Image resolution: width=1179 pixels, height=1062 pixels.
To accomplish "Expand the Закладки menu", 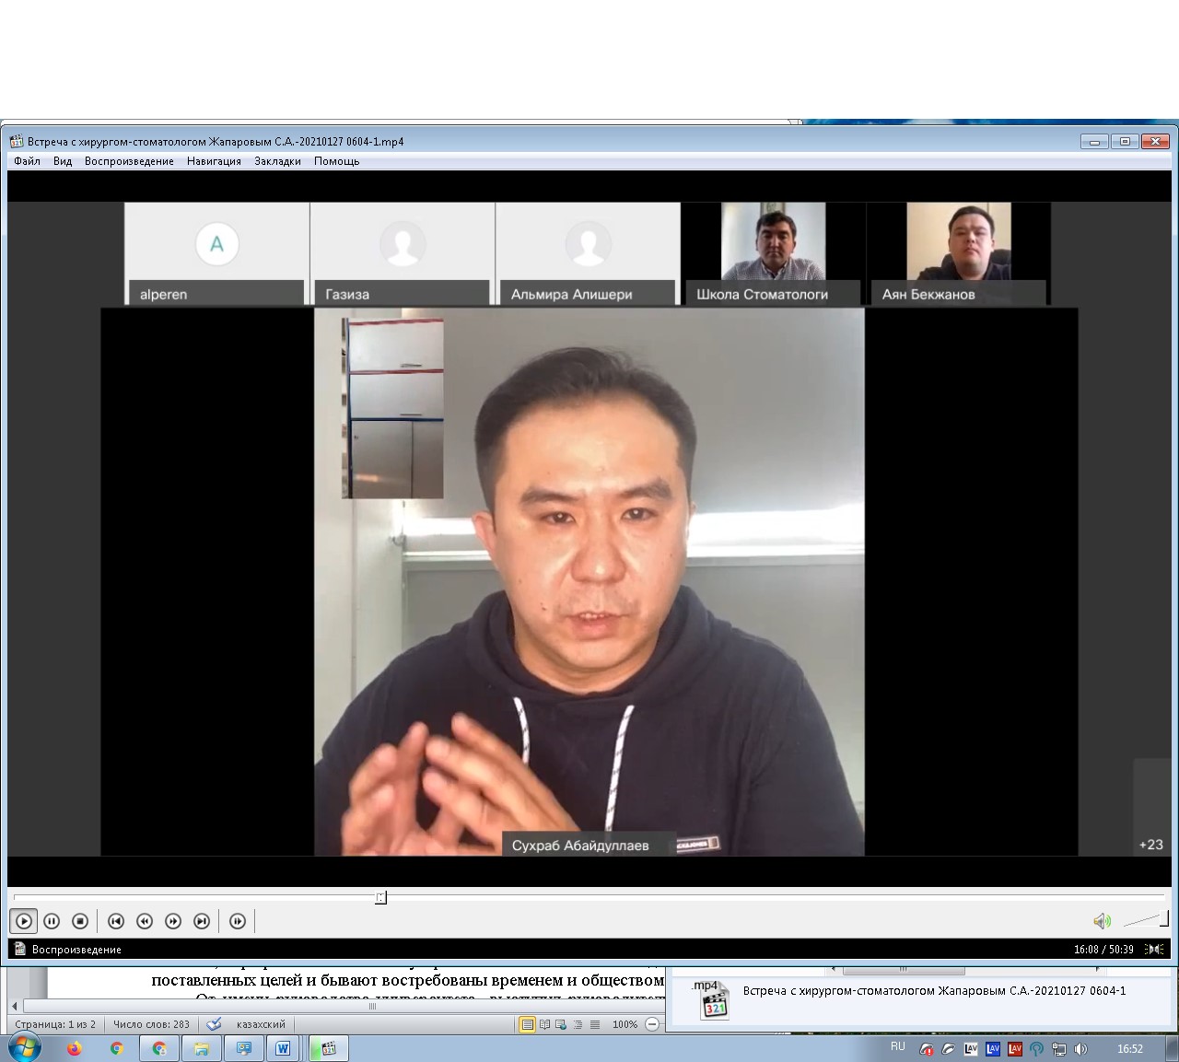I will [x=277, y=161].
